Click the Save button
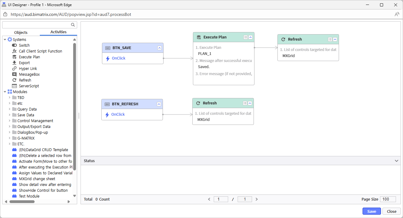The image size is (403, 218). pos(371,211)
